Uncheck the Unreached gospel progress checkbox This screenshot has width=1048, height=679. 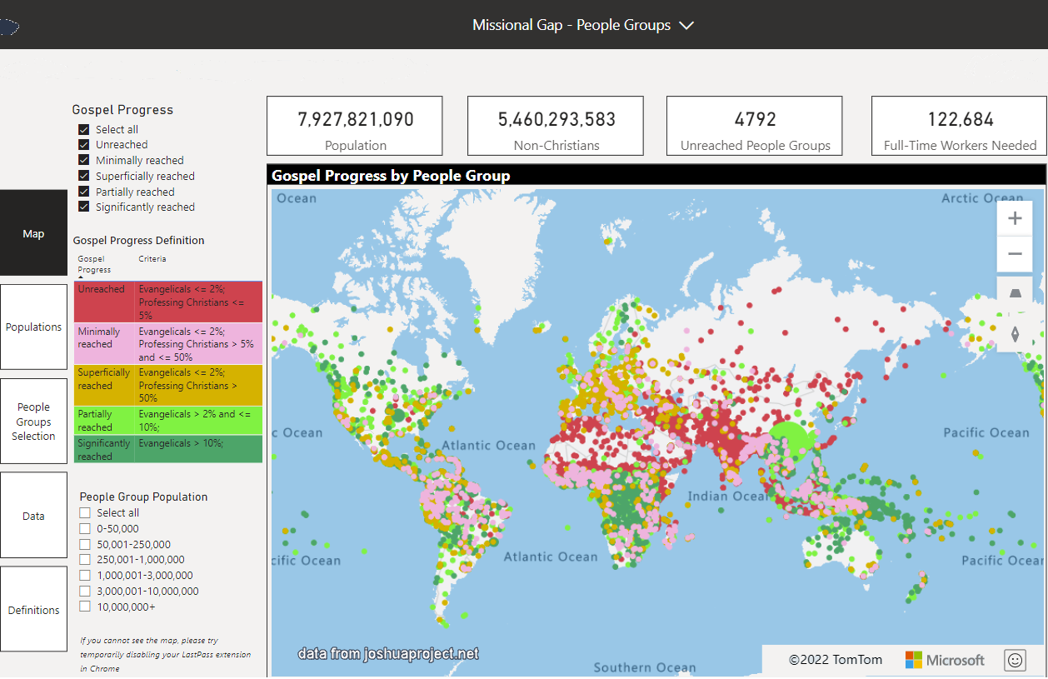84,145
